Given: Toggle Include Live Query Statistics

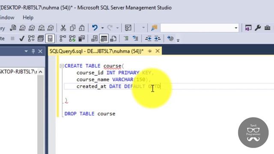Looking at the screenshot, I should coord(72,38).
